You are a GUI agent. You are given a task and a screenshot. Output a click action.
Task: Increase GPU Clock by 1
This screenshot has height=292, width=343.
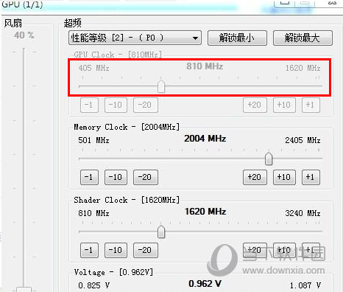(x=311, y=105)
